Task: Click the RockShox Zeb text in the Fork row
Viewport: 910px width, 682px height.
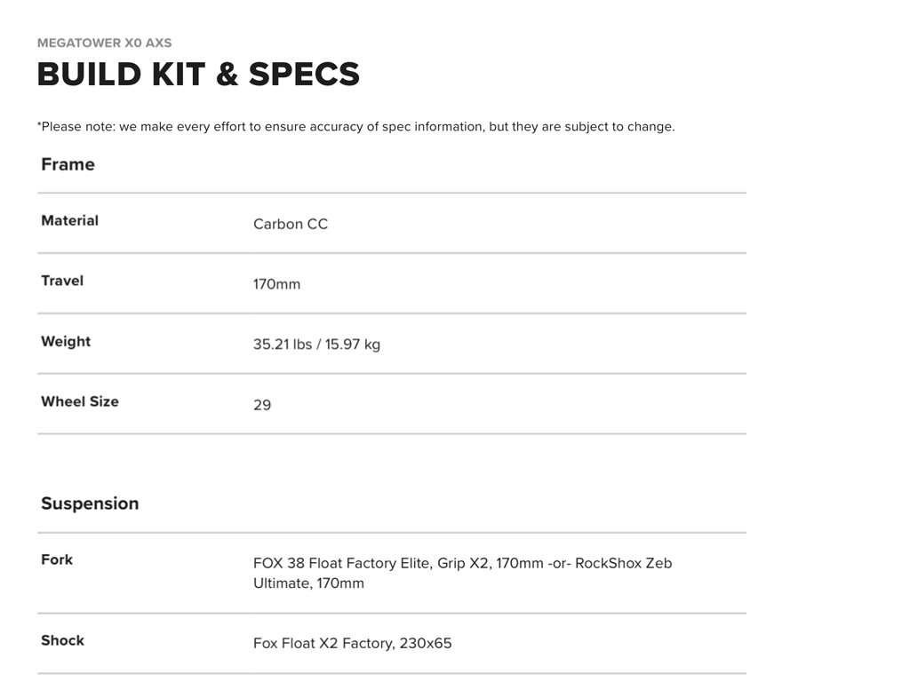Action: (623, 563)
